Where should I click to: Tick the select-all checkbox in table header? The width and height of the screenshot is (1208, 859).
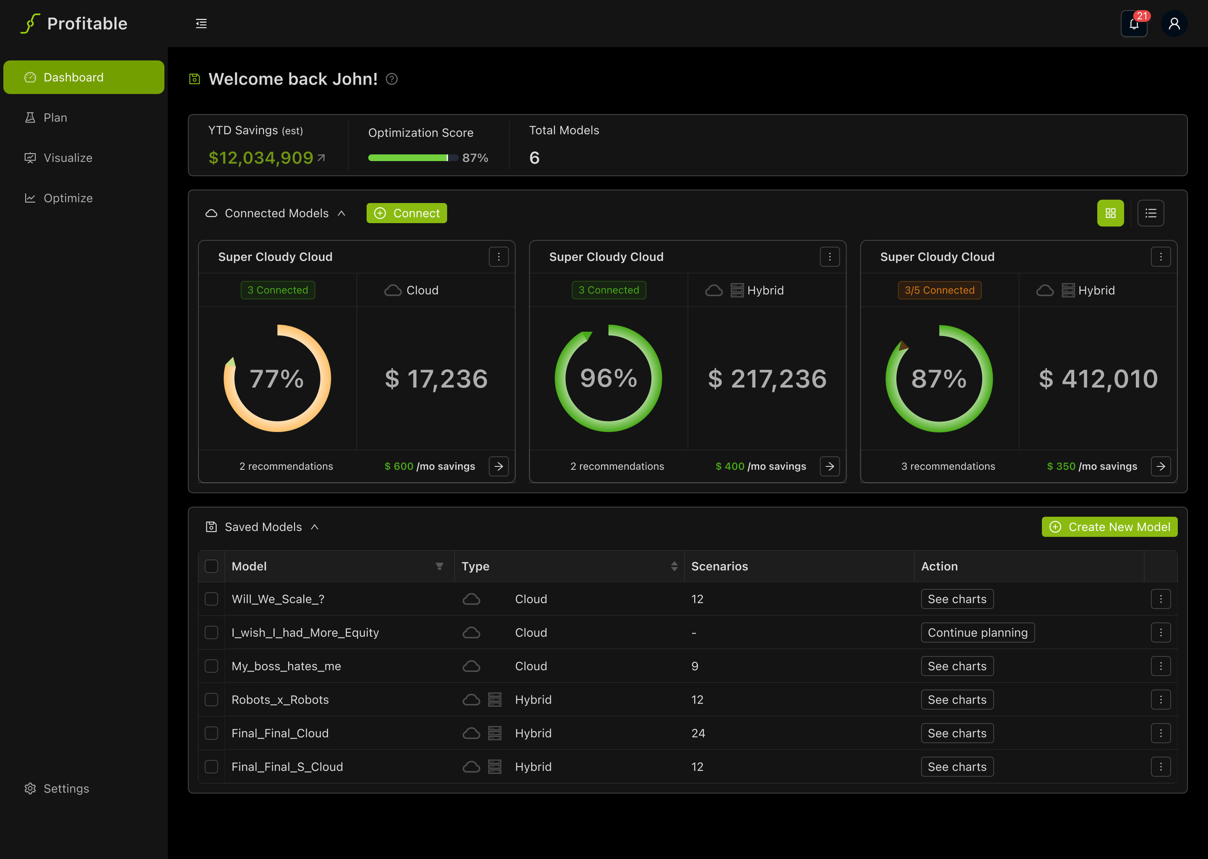[212, 566]
